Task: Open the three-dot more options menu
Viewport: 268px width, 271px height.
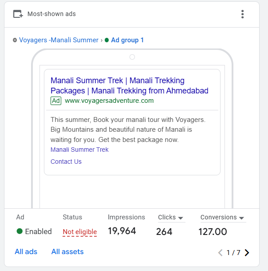Action: (x=242, y=14)
